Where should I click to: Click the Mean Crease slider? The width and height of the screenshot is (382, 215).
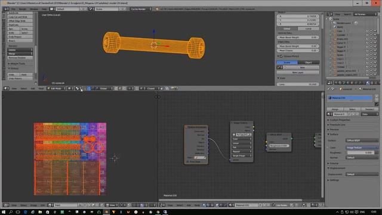point(298,50)
